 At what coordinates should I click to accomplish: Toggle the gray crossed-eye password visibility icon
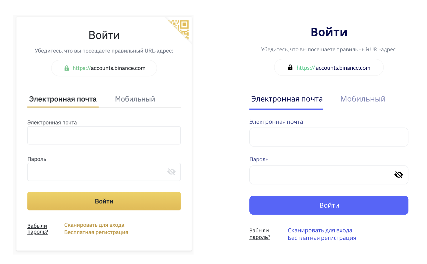point(171,172)
